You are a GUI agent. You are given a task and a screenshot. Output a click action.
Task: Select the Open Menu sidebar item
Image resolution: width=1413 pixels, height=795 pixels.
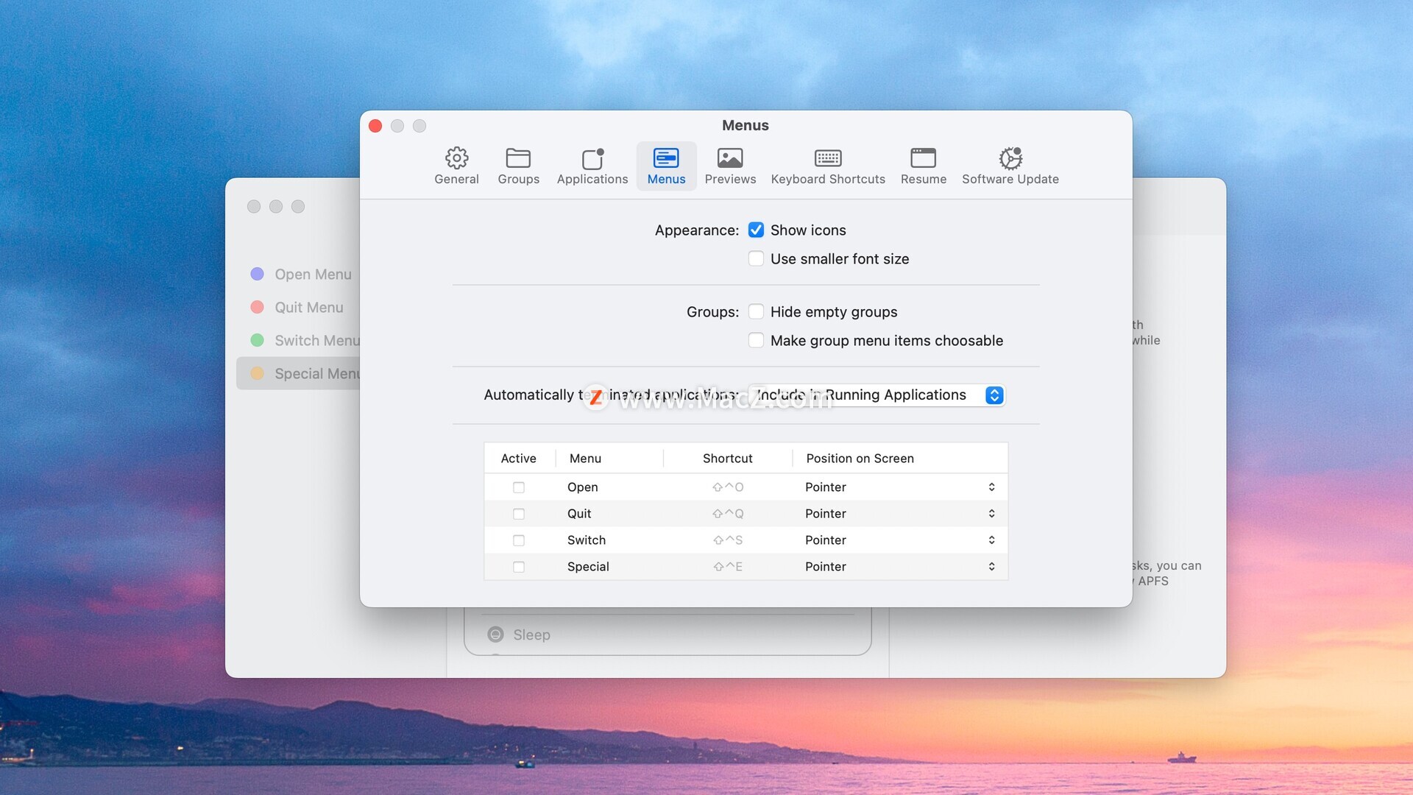point(313,275)
